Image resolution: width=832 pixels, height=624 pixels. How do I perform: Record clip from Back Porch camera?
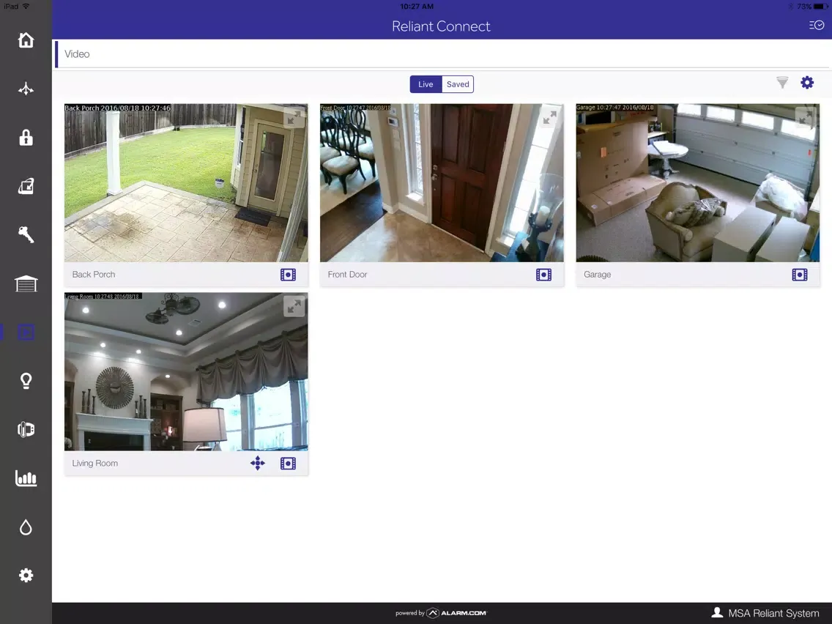tap(288, 275)
